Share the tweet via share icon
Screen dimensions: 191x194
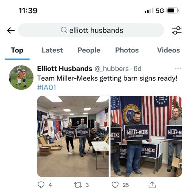click(x=152, y=185)
